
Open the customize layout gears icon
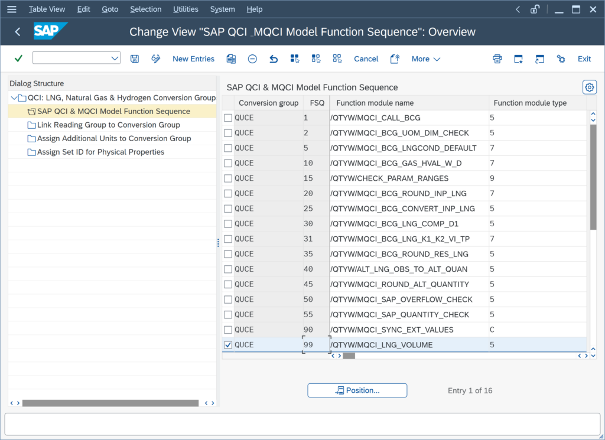pyautogui.click(x=561, y=58)
